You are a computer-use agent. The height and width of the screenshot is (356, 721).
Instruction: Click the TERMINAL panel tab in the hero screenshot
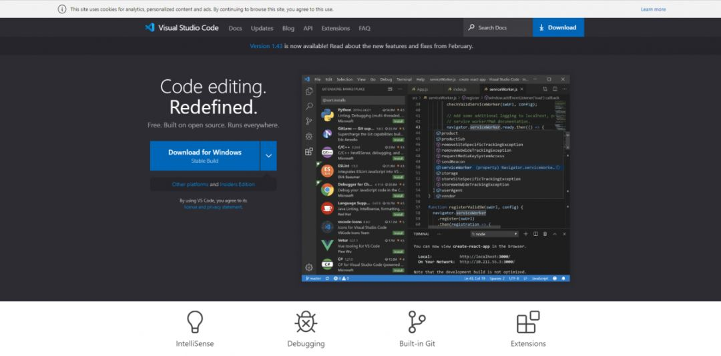421,234
